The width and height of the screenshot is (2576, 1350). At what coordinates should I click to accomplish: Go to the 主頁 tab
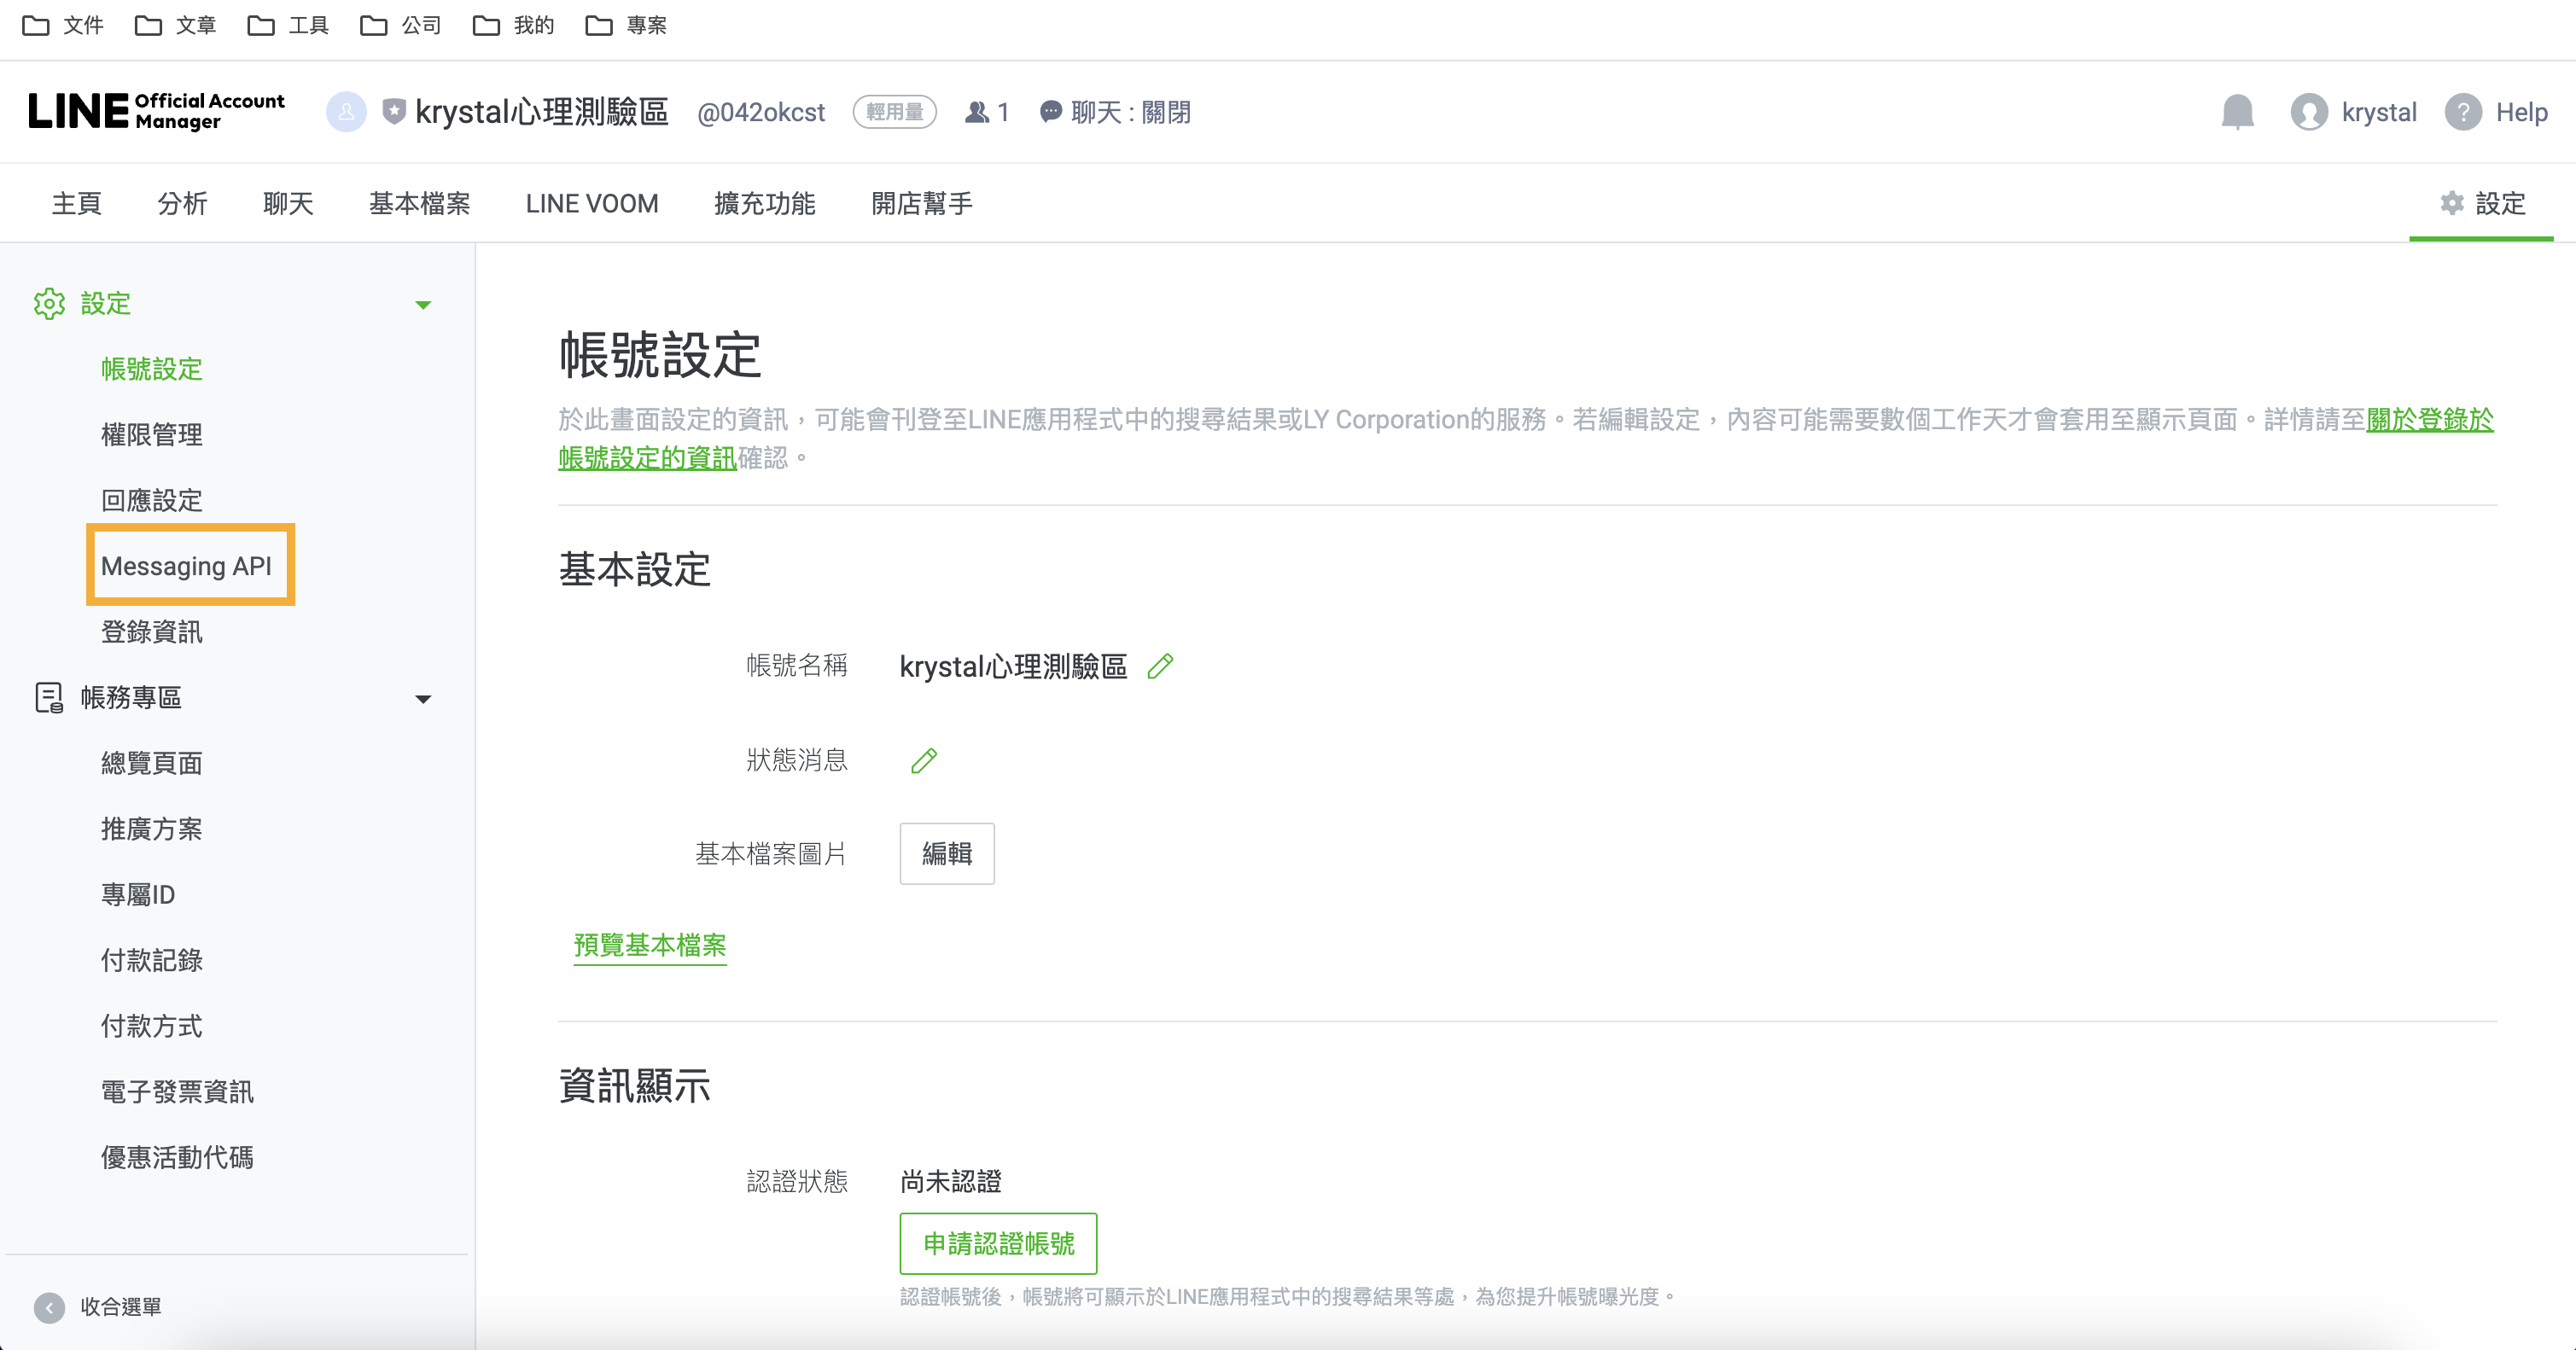coord(77,203)
